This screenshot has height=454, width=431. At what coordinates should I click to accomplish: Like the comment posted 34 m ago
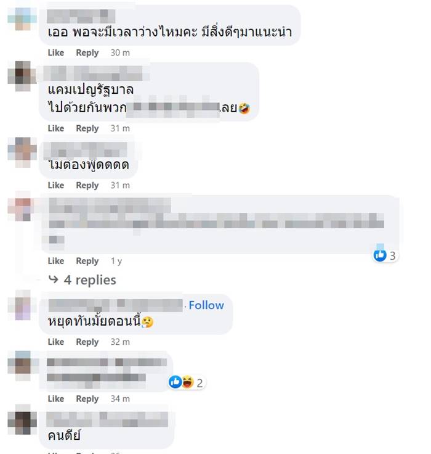56,398
